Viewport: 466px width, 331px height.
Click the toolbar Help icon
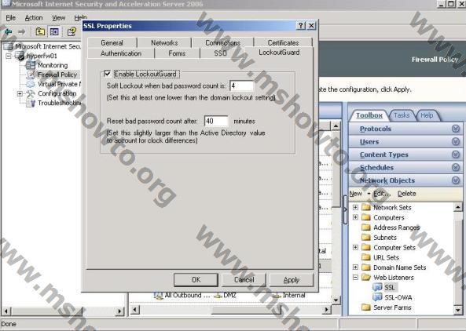(72, 31)
